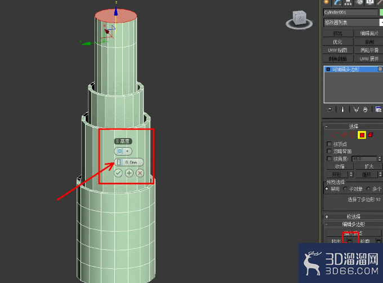Expand the 可编辑多边形 stack entry
The image size is (383, 283).
[x=328, y=69]
